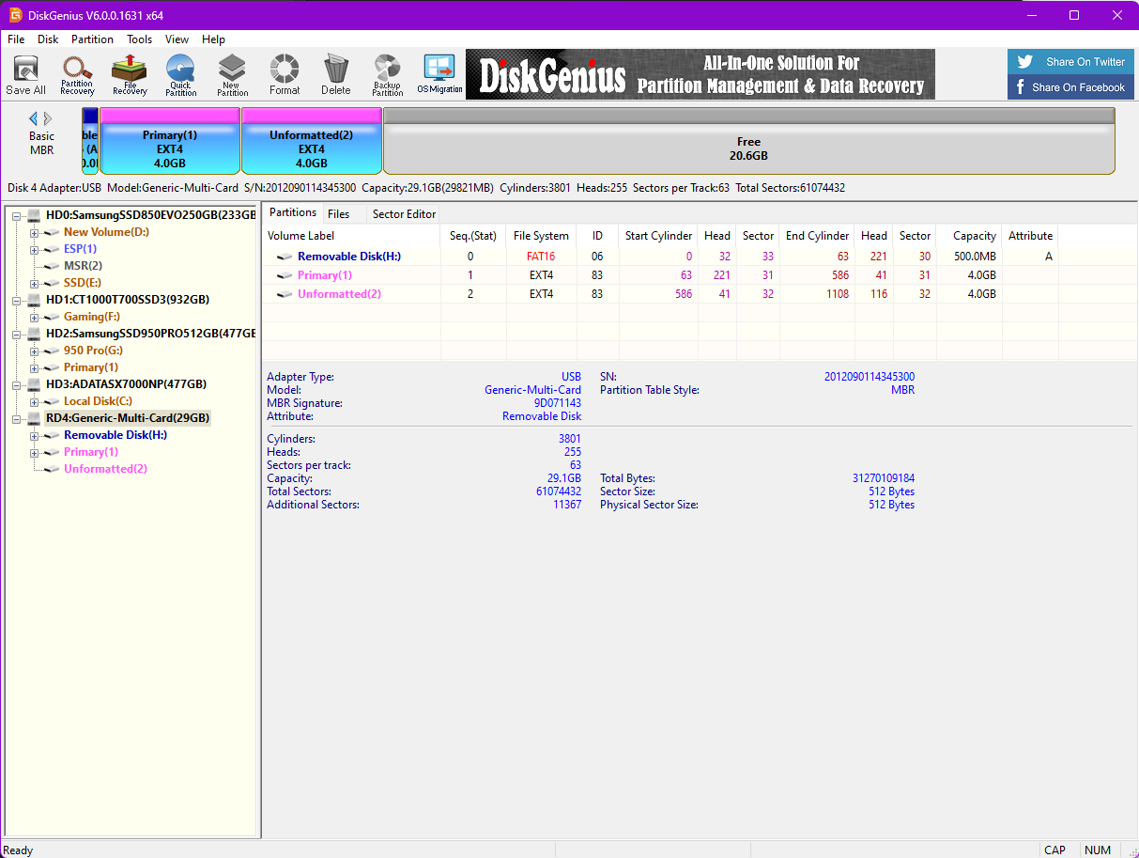This screenshot has width=1139, height=858.
Task: Click the New Partition toolbar icon
Action: click(232, 74)
